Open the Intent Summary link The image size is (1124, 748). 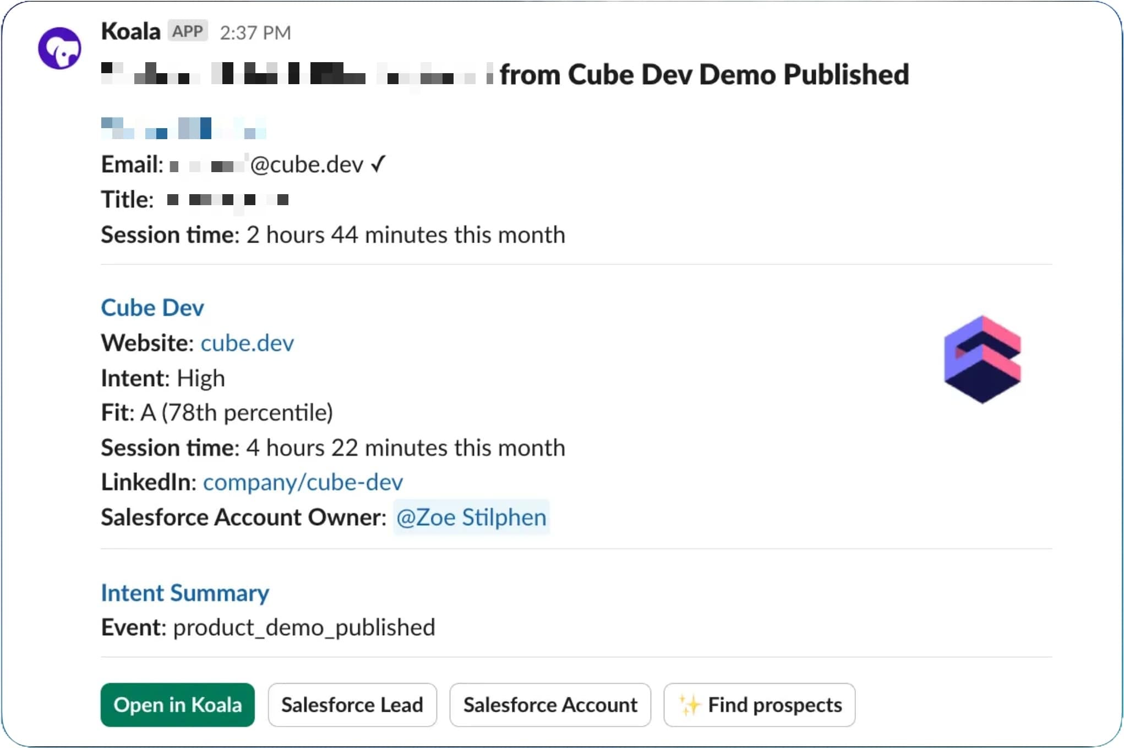click(x=185, y=593)
